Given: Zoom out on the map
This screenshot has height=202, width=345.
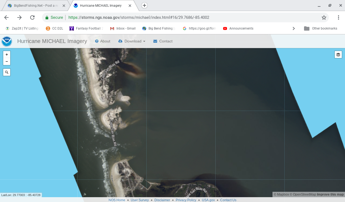Looking at the screenshot, I should (7, 62).
